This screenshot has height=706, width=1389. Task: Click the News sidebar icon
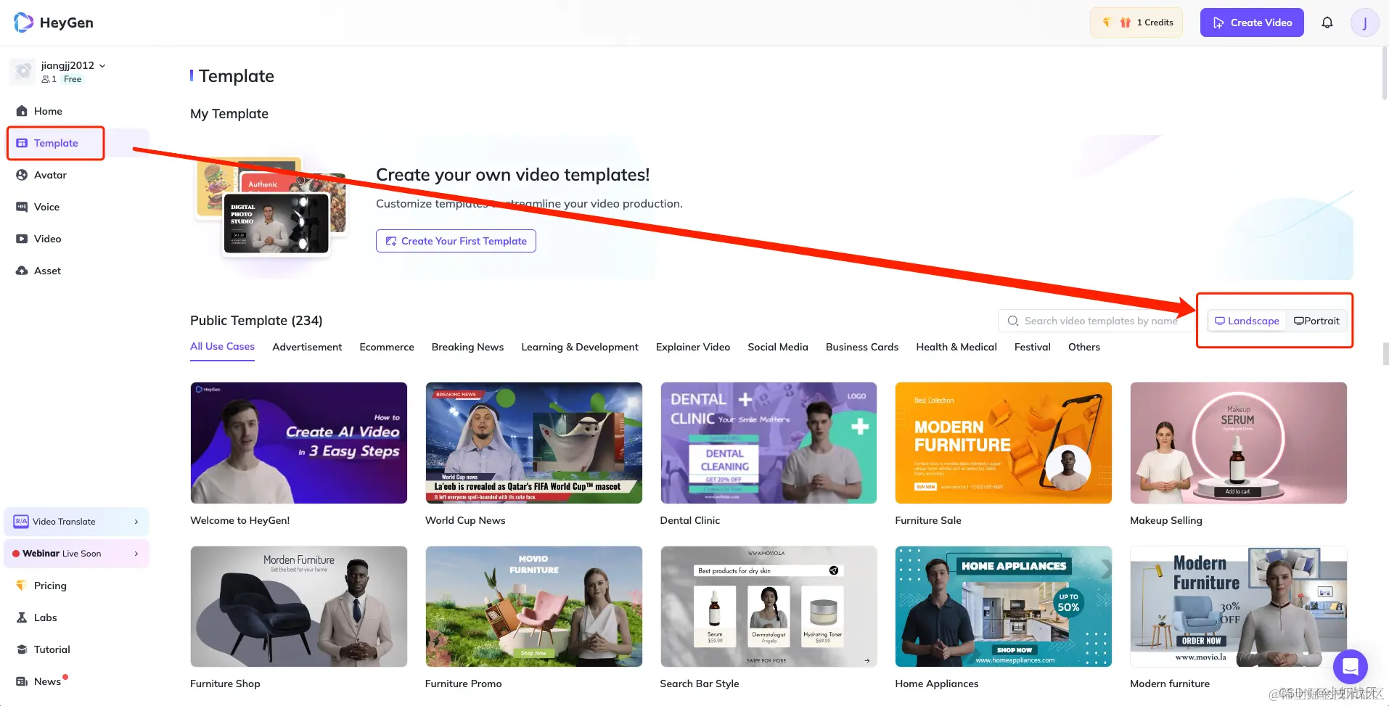(x=22, y=681)
